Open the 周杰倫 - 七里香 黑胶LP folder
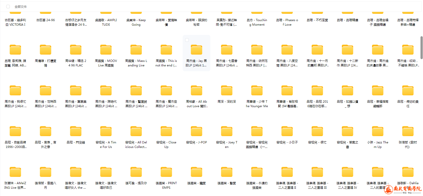Viewport: 423px width, 196px height. (227, 50)
